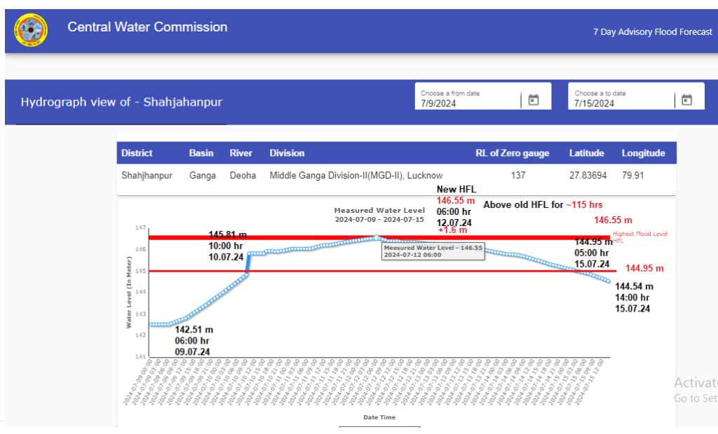Open the calendar icon for to date
Image resolution: width=718 pixels, height=434 pixels.
click(x=687, y=100)
